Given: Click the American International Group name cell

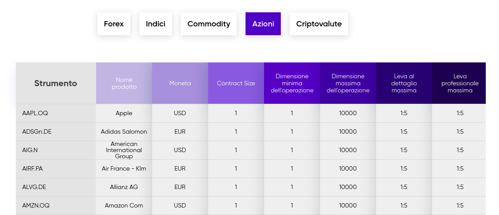Looking at the screenshot, I should pyautogui.click(x=124, y=150).
